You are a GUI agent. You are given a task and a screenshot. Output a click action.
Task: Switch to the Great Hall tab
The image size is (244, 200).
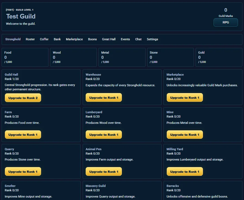pyautogui.click(x=109, y=39)
